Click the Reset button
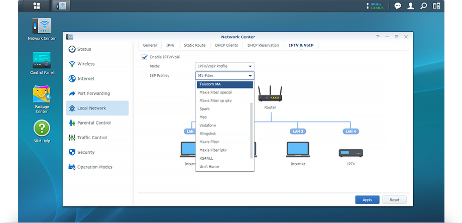This screenshot has height=223, width=462. click(394, 199)
